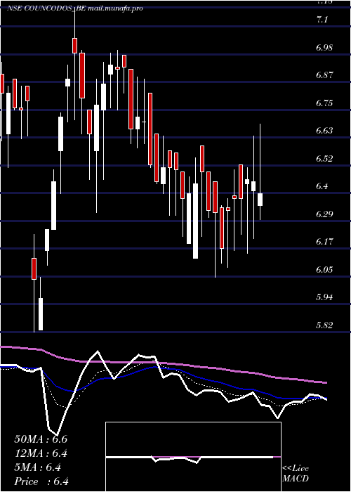This screenshot has width=351, height=492.
Task: Click the 6.05 price axis label
Action: pyautogui.click(x=325, y=269)
